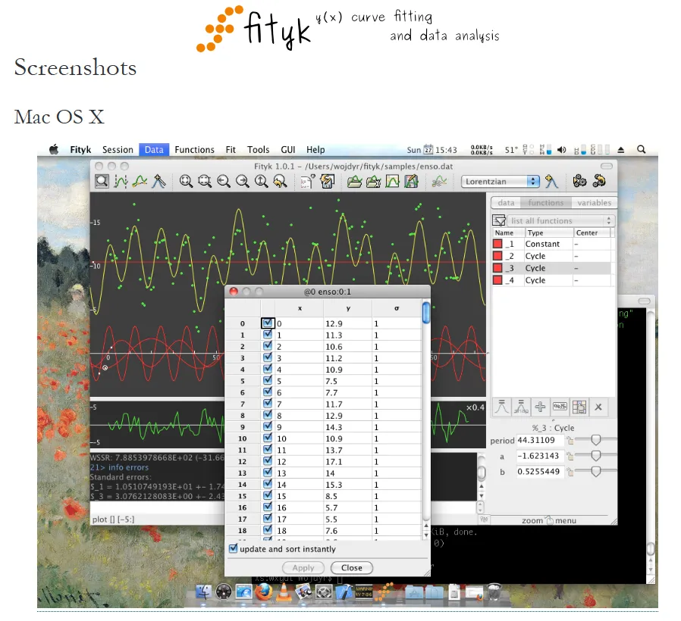
Task: Toggle lock icon next to parameter b
Action: (x=570, y=472)
